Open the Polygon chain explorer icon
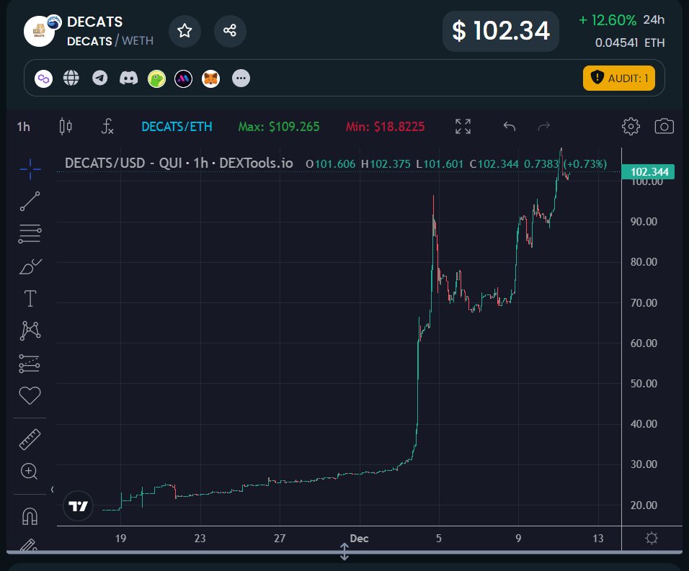This screenshot has height=571, width=689. click(x=43, y=79)
